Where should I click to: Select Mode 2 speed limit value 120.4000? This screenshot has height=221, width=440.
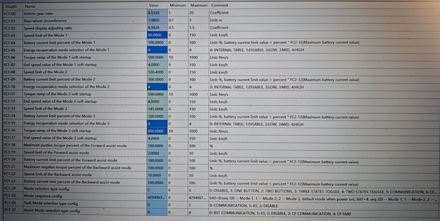pos(157,72)
